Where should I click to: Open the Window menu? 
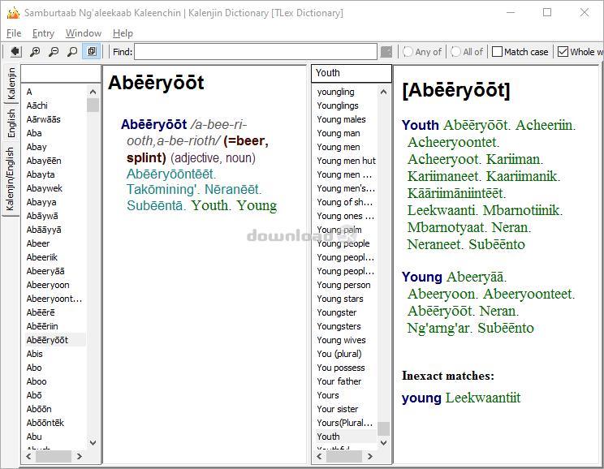(84, 33)
